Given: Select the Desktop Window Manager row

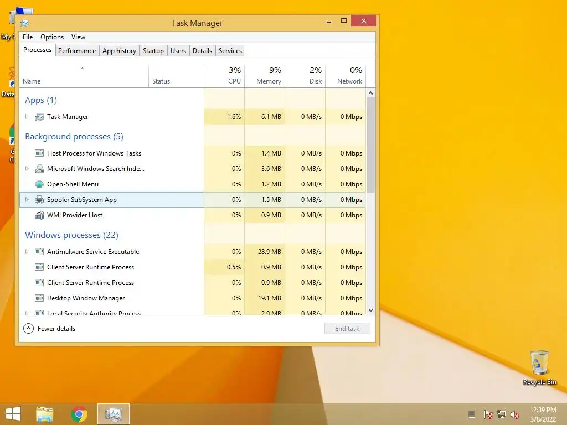Looking at the screenshot, I should pos(192,298).
